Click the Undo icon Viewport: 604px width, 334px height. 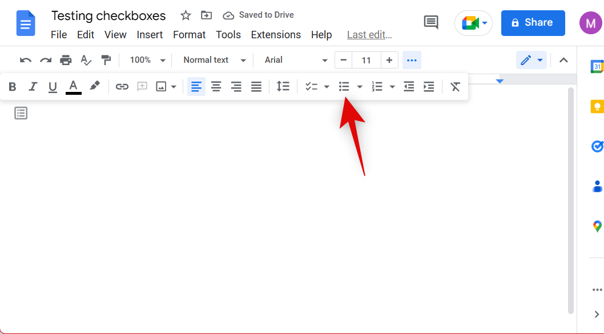pyautogui.click(x=26, y=60)
